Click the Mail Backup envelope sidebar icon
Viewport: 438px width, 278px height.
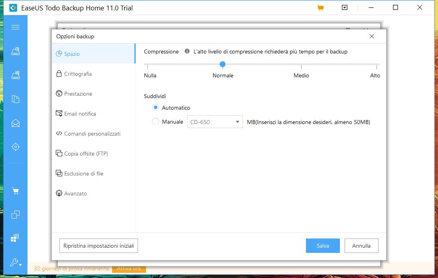(16, 123)
